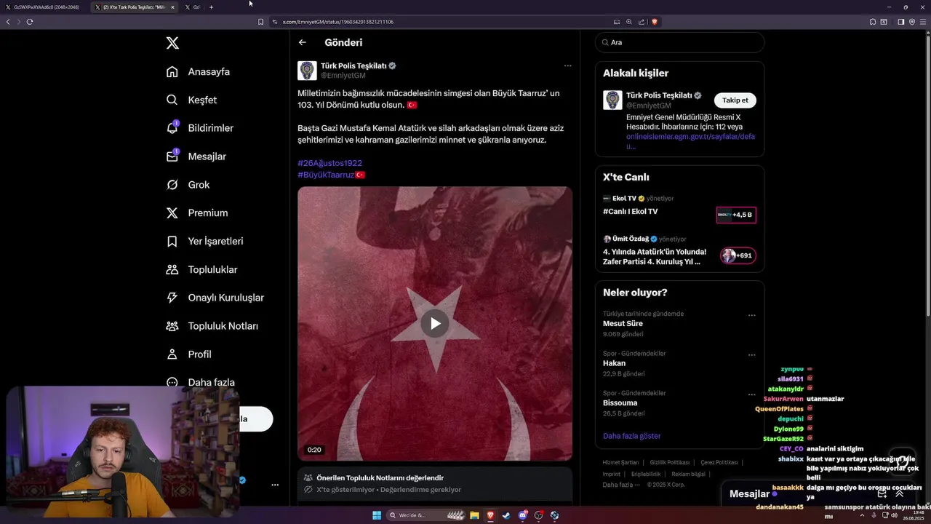
Task: Open the #BüyükTaarruz hashtag
Action: tap(326, 175)
